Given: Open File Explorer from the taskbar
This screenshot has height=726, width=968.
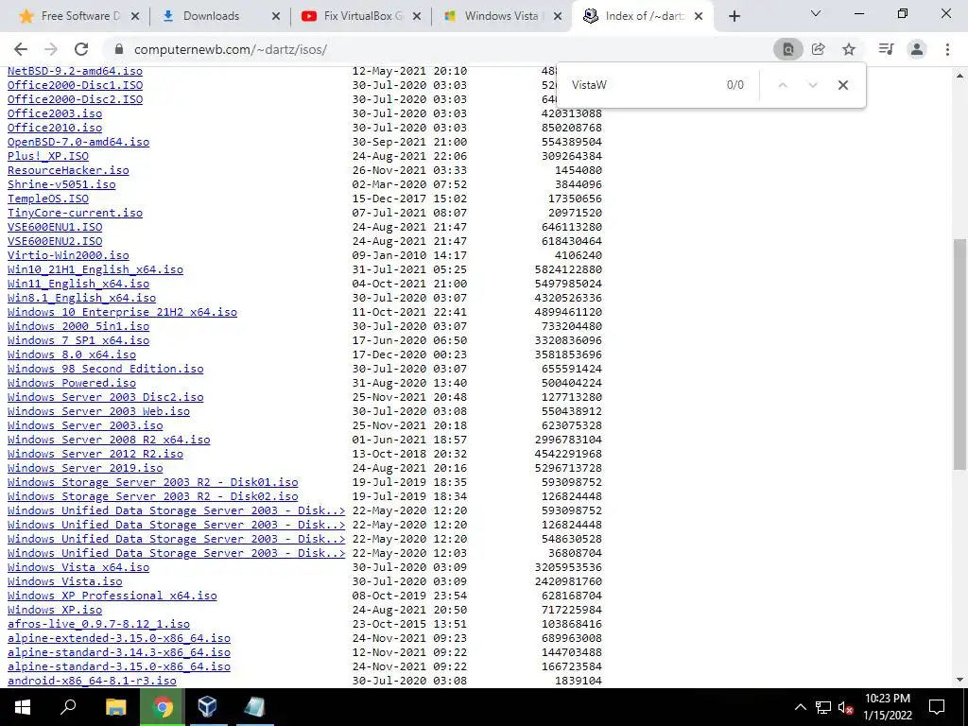Looking at the screenshot, I should click(x=115, y=707).
